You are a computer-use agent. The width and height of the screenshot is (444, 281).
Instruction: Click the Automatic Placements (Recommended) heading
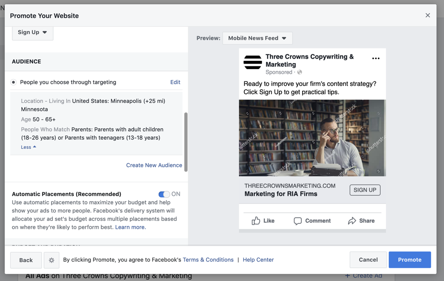(x=67, y=194)
